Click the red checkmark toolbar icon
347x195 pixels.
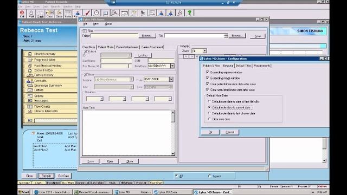click(x=88, y=13)
